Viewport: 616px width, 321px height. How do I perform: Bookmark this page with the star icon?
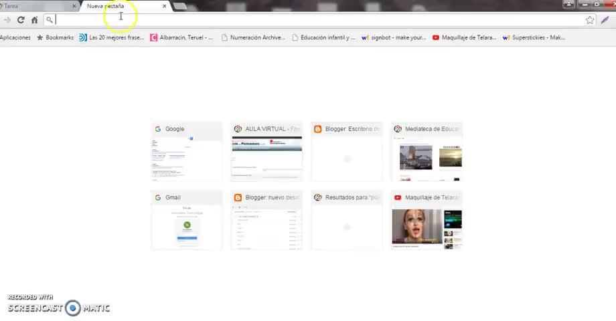[590, 20]
